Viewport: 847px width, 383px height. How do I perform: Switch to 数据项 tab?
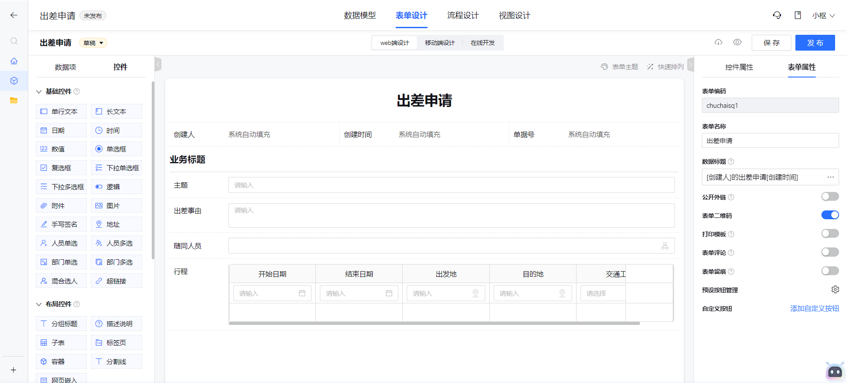[65, 67]
